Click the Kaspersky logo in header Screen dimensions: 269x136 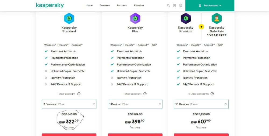tap(50, 5)
